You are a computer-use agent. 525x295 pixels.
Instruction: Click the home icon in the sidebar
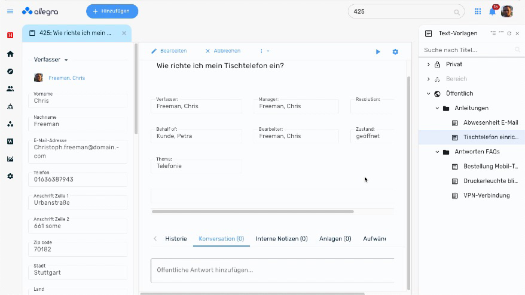[x=10, y=54]
